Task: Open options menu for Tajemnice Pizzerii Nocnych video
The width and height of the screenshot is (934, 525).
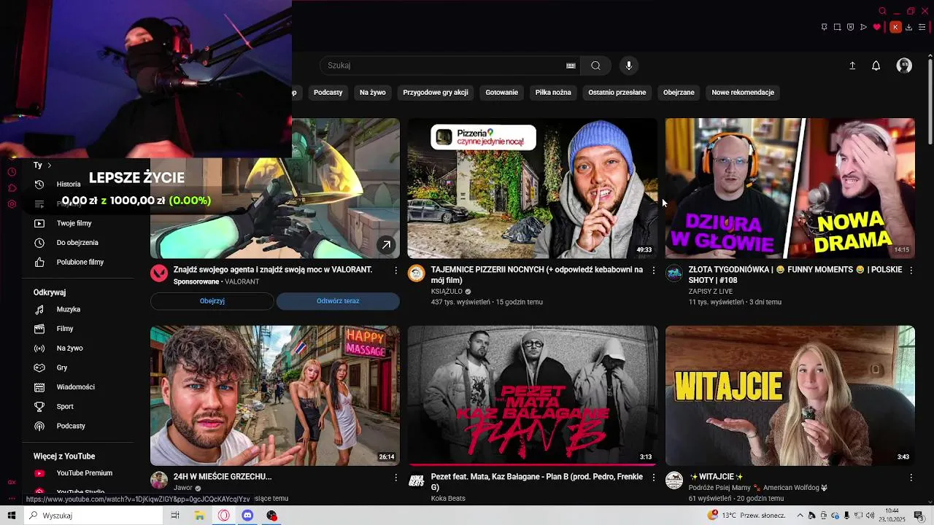Action: click(x=654, y=271)
